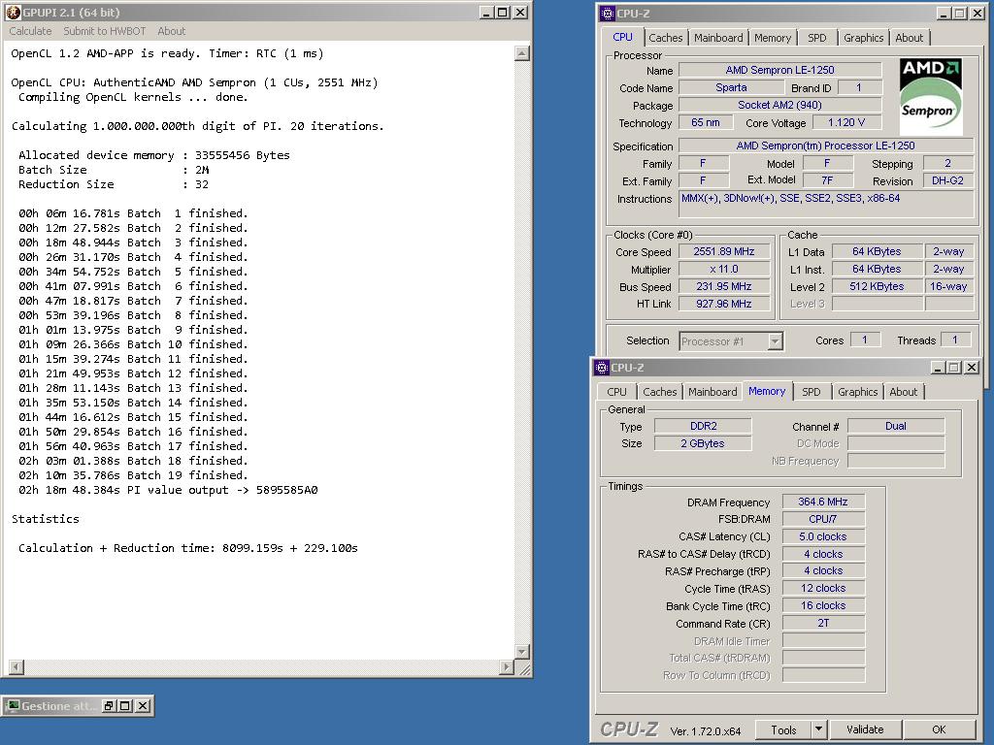Click 'PI value output -> 5895585A0' line
This screenshot has width=994, height=745.
click(x=168, y=490)
